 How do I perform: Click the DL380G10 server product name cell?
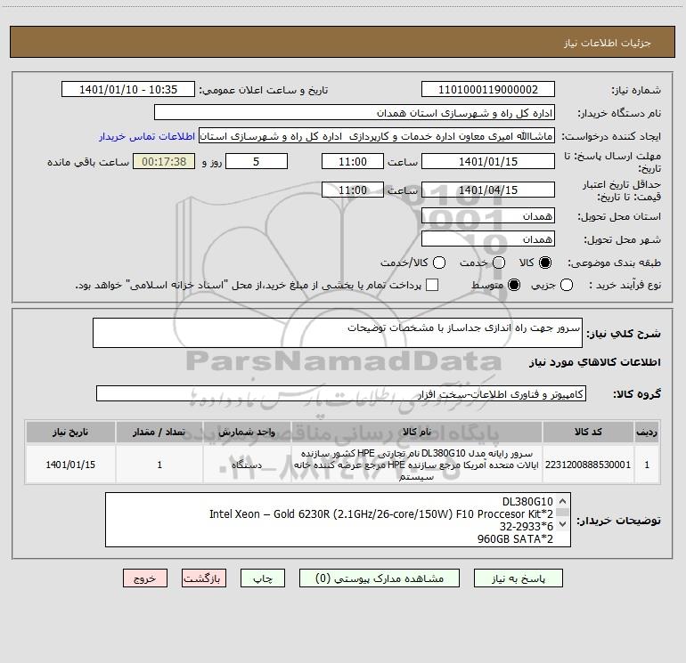click(417, 465)
